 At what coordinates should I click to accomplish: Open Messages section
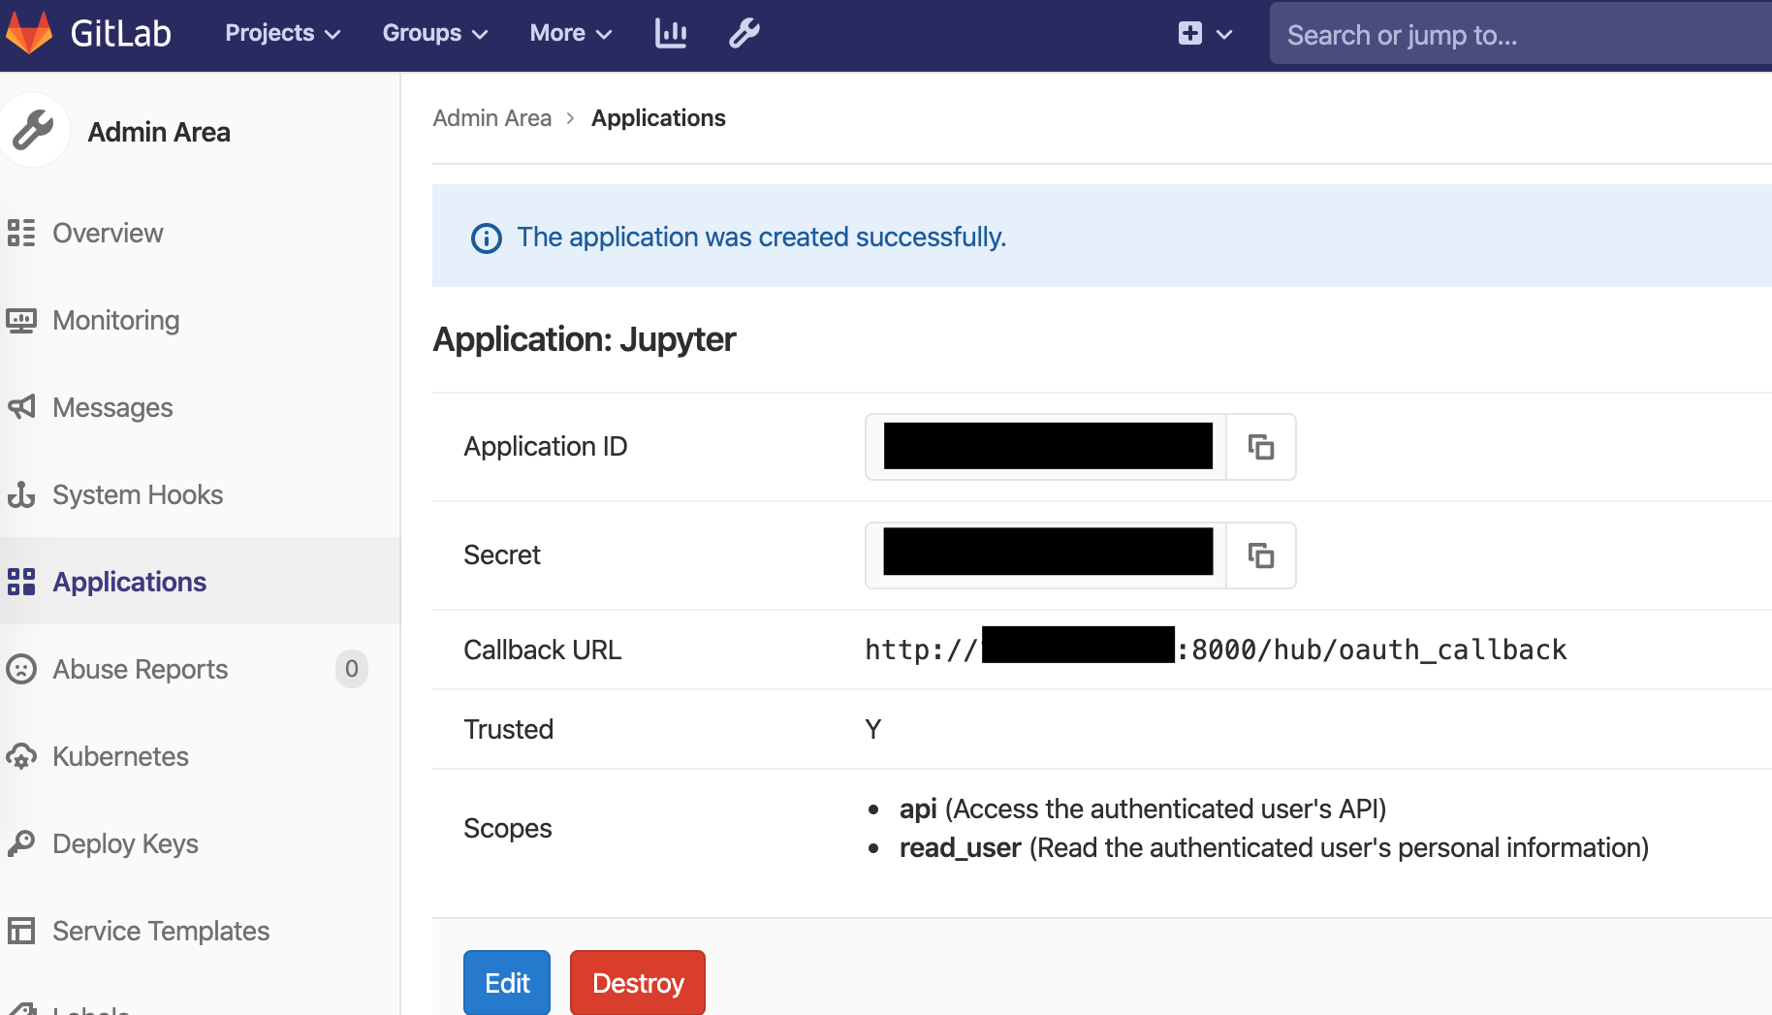pyautogui.click(x=112, y=407)
